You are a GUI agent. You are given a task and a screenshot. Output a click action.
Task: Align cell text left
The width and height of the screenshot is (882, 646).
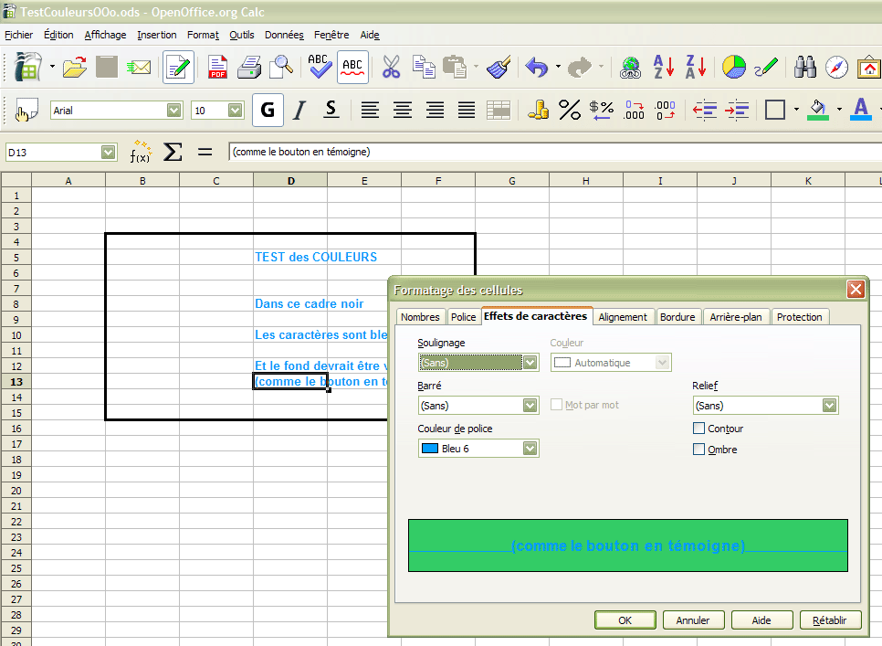370,110
